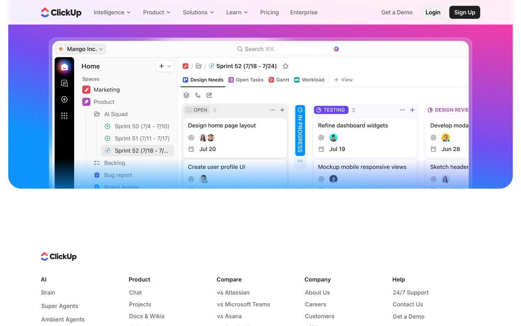This screenshot has width=521, height=326.
Task: Open the Product space
Action: (104, 102)
